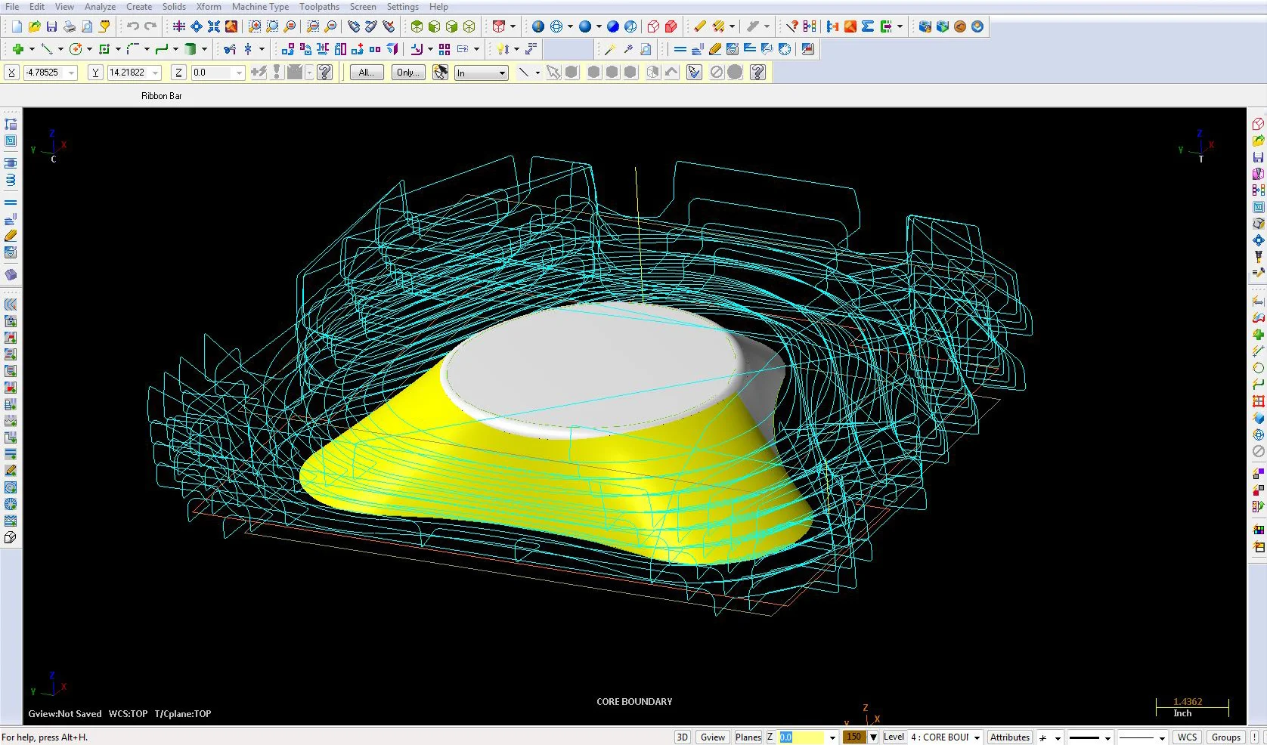Expand the X coordinate value dropdown
The height and width of the screenshot is (745, 1267).
(73, 73)
